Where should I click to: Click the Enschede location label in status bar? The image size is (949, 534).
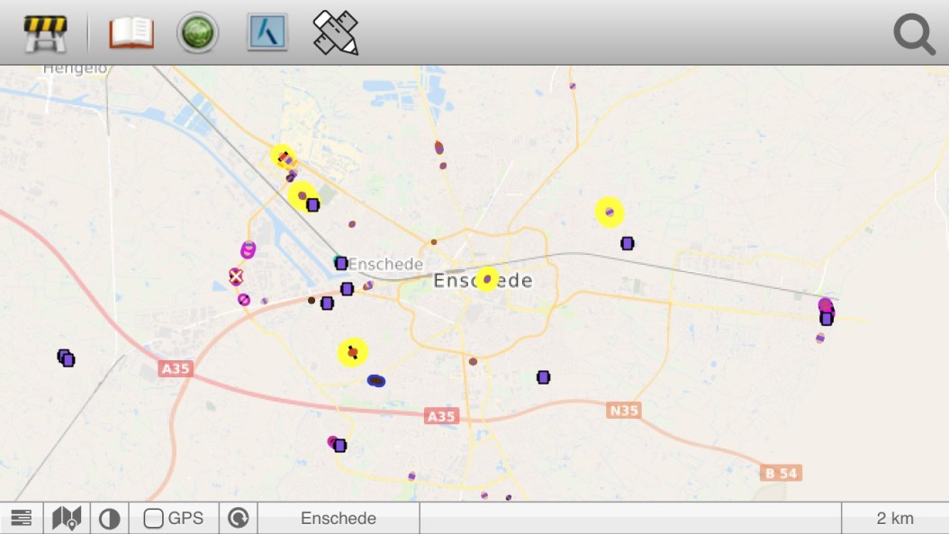click(339, 519)
